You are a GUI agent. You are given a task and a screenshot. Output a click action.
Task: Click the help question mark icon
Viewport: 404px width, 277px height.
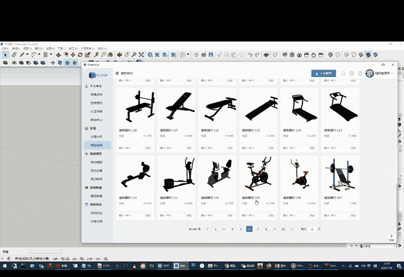click(352, 73)
